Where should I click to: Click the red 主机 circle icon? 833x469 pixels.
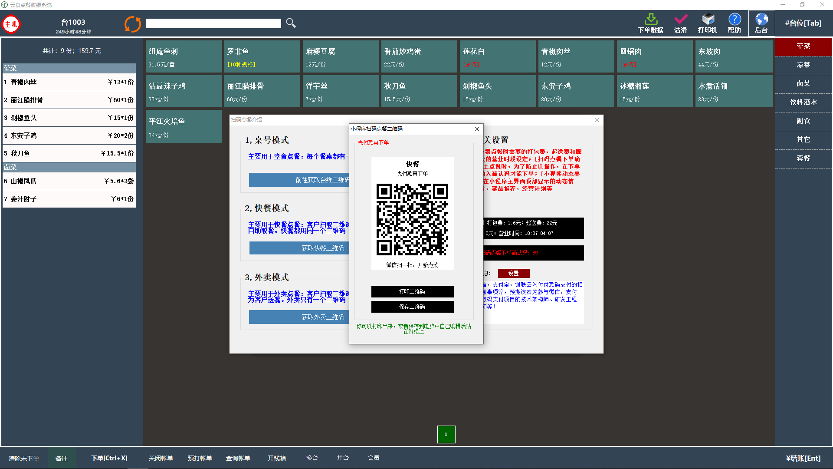point(11,24)
